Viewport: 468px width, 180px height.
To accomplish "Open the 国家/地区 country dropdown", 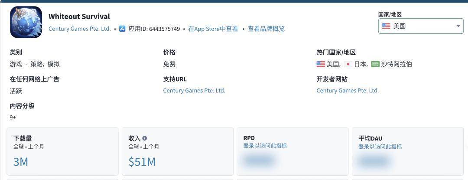I will [x=420, y=26].
